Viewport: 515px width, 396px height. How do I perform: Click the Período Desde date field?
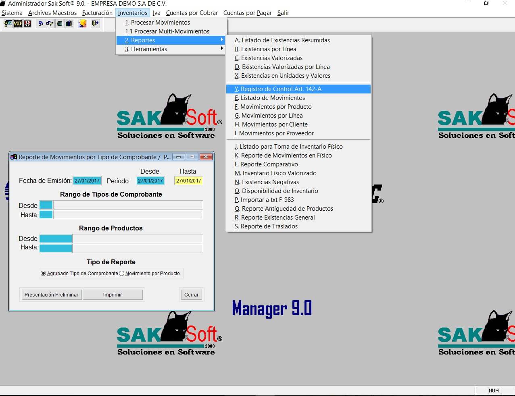(150, 181)
